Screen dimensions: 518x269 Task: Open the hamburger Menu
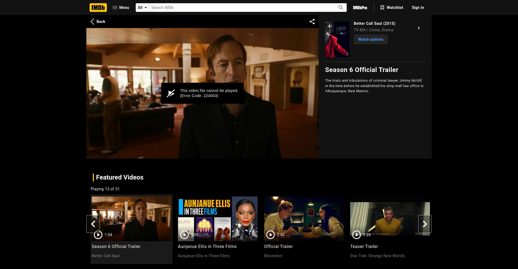pos(121,8)
